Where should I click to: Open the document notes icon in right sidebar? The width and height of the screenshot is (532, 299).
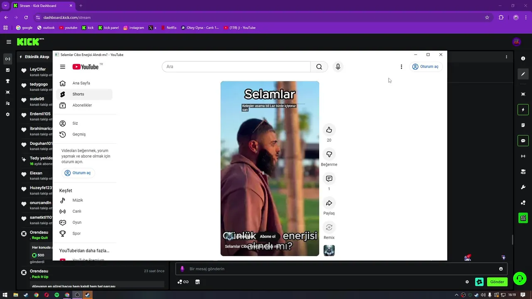pos(523,125)
